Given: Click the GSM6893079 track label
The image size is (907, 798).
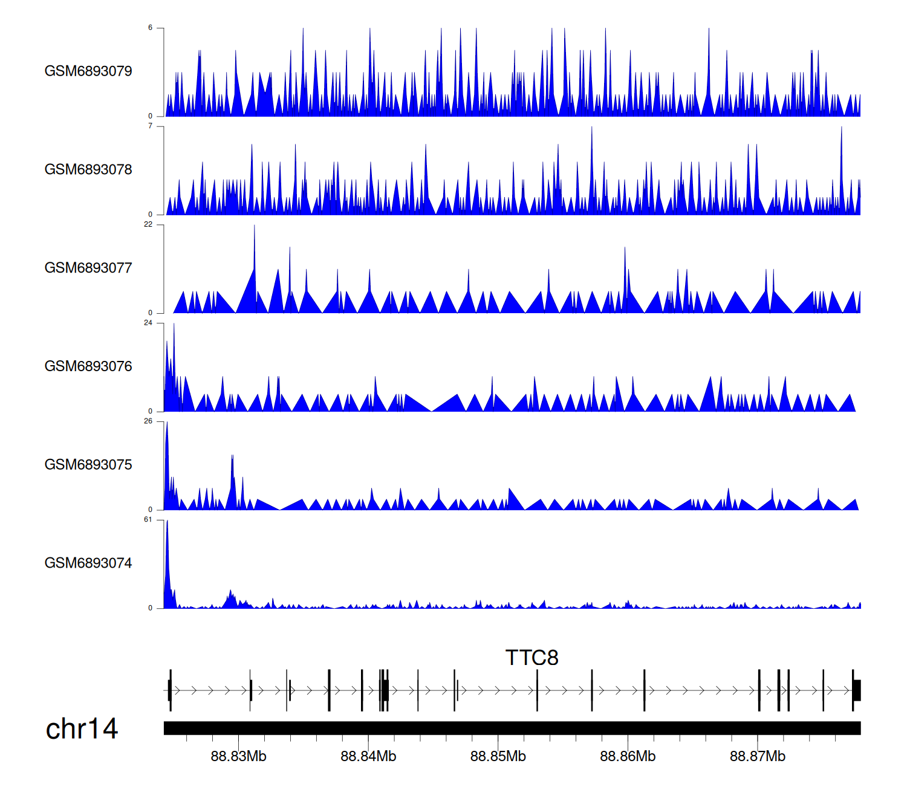Looking at the screenshot, I should tap(88, 71).
